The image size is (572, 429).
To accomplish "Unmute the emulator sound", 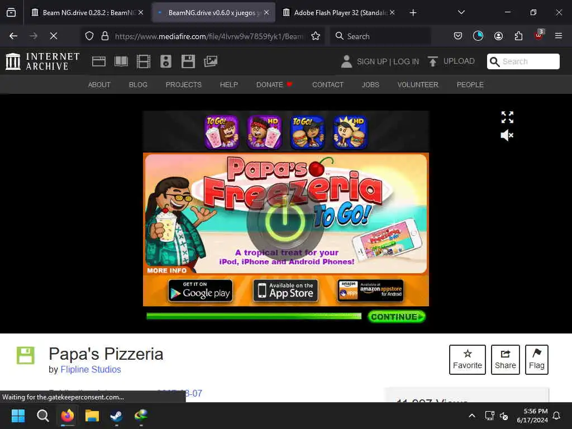I will (507, 135).
